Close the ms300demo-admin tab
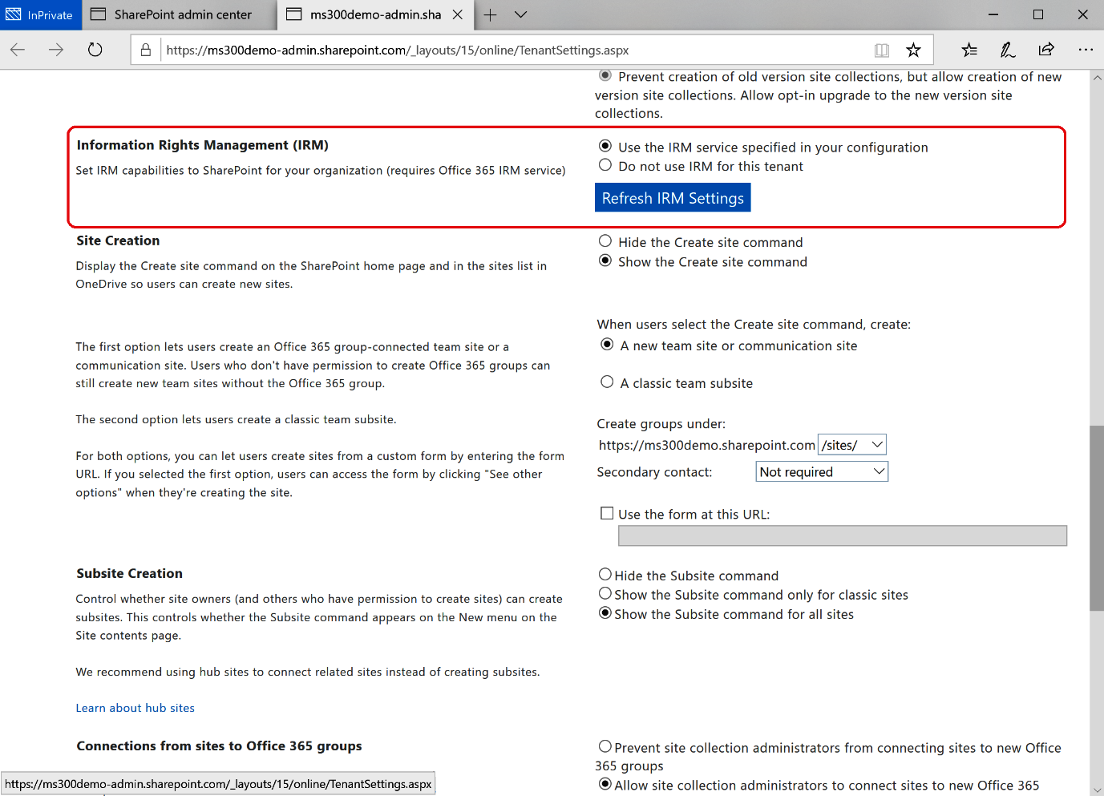Screen dimensions: 1104x796 coord(458,14)
